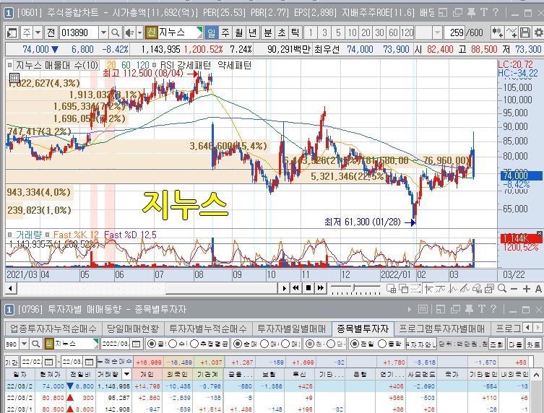The width and height of the screenshot is (544, 413).
Task: Click the speaker sound icon in chart toolbar
Action: pyautogui.click(x=129, y=33)
